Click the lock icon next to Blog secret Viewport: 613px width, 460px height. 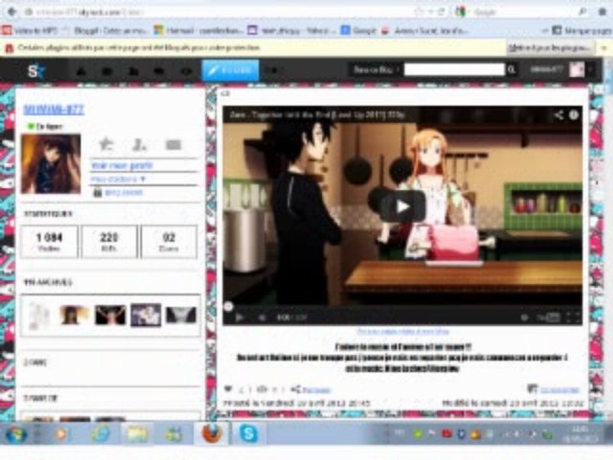(97, 192)
